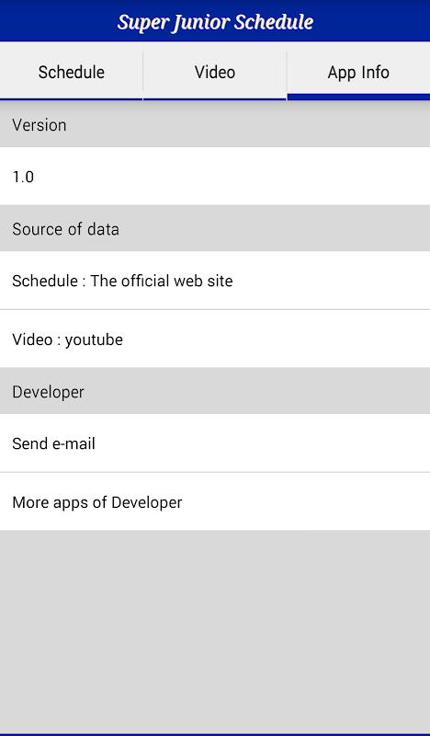Select the 1.0 version number row
The width and height of the screenshot is (430, 736).
pyautogui.click(x=215, y=177)
